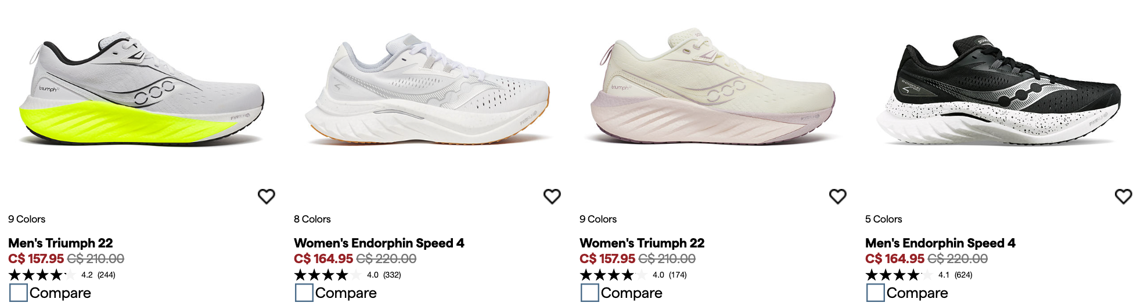Tick Compare checkbox for Men's Triumph 22

point(19,293)
